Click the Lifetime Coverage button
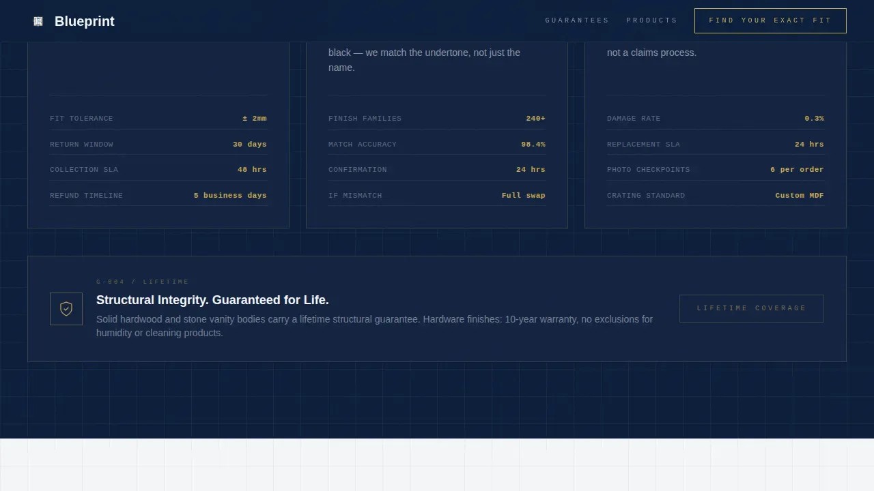Screen dimensions: 874x491 point(752,308)
